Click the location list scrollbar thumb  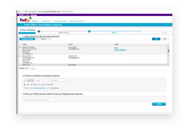coord(168,52)
